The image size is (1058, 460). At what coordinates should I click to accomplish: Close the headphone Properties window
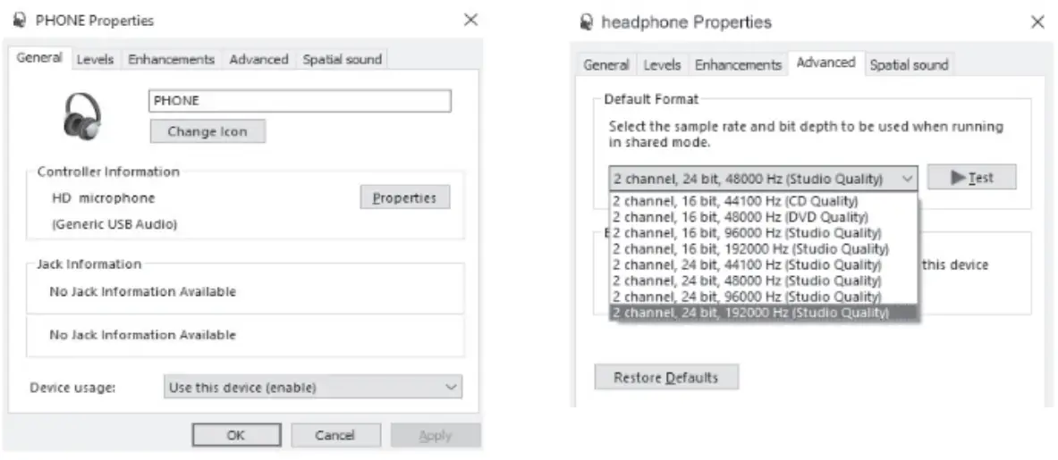coord(1037,22)
